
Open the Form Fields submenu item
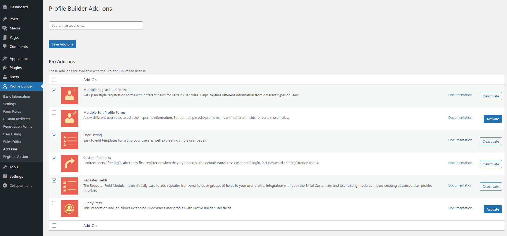(x=12, y=111)
